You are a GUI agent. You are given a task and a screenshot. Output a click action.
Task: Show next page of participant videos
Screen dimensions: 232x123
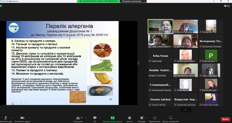tap(186, 110)
